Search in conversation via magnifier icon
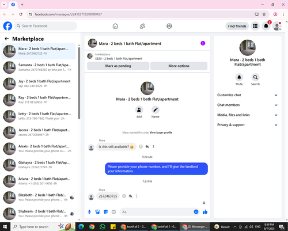The image size is (288, 231). (255, 77)
